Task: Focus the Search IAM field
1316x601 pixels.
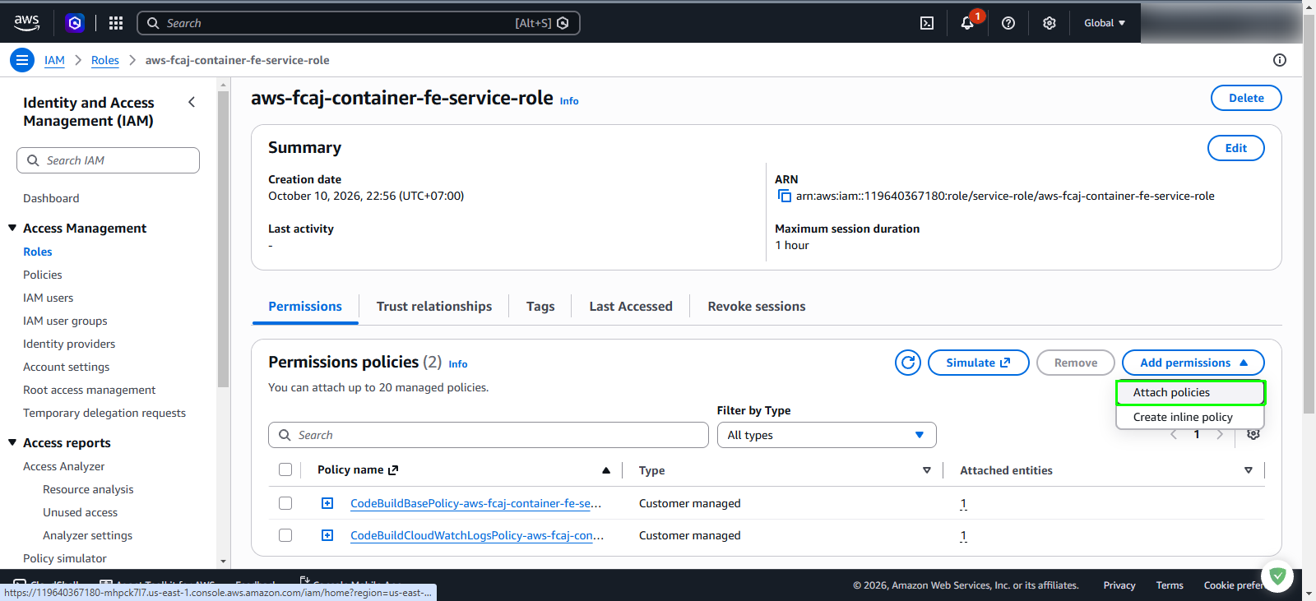Action: pos(108,160)
